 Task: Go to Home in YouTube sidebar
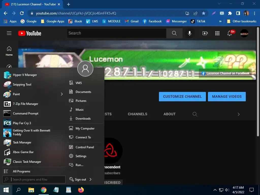(x=9, y=51)
